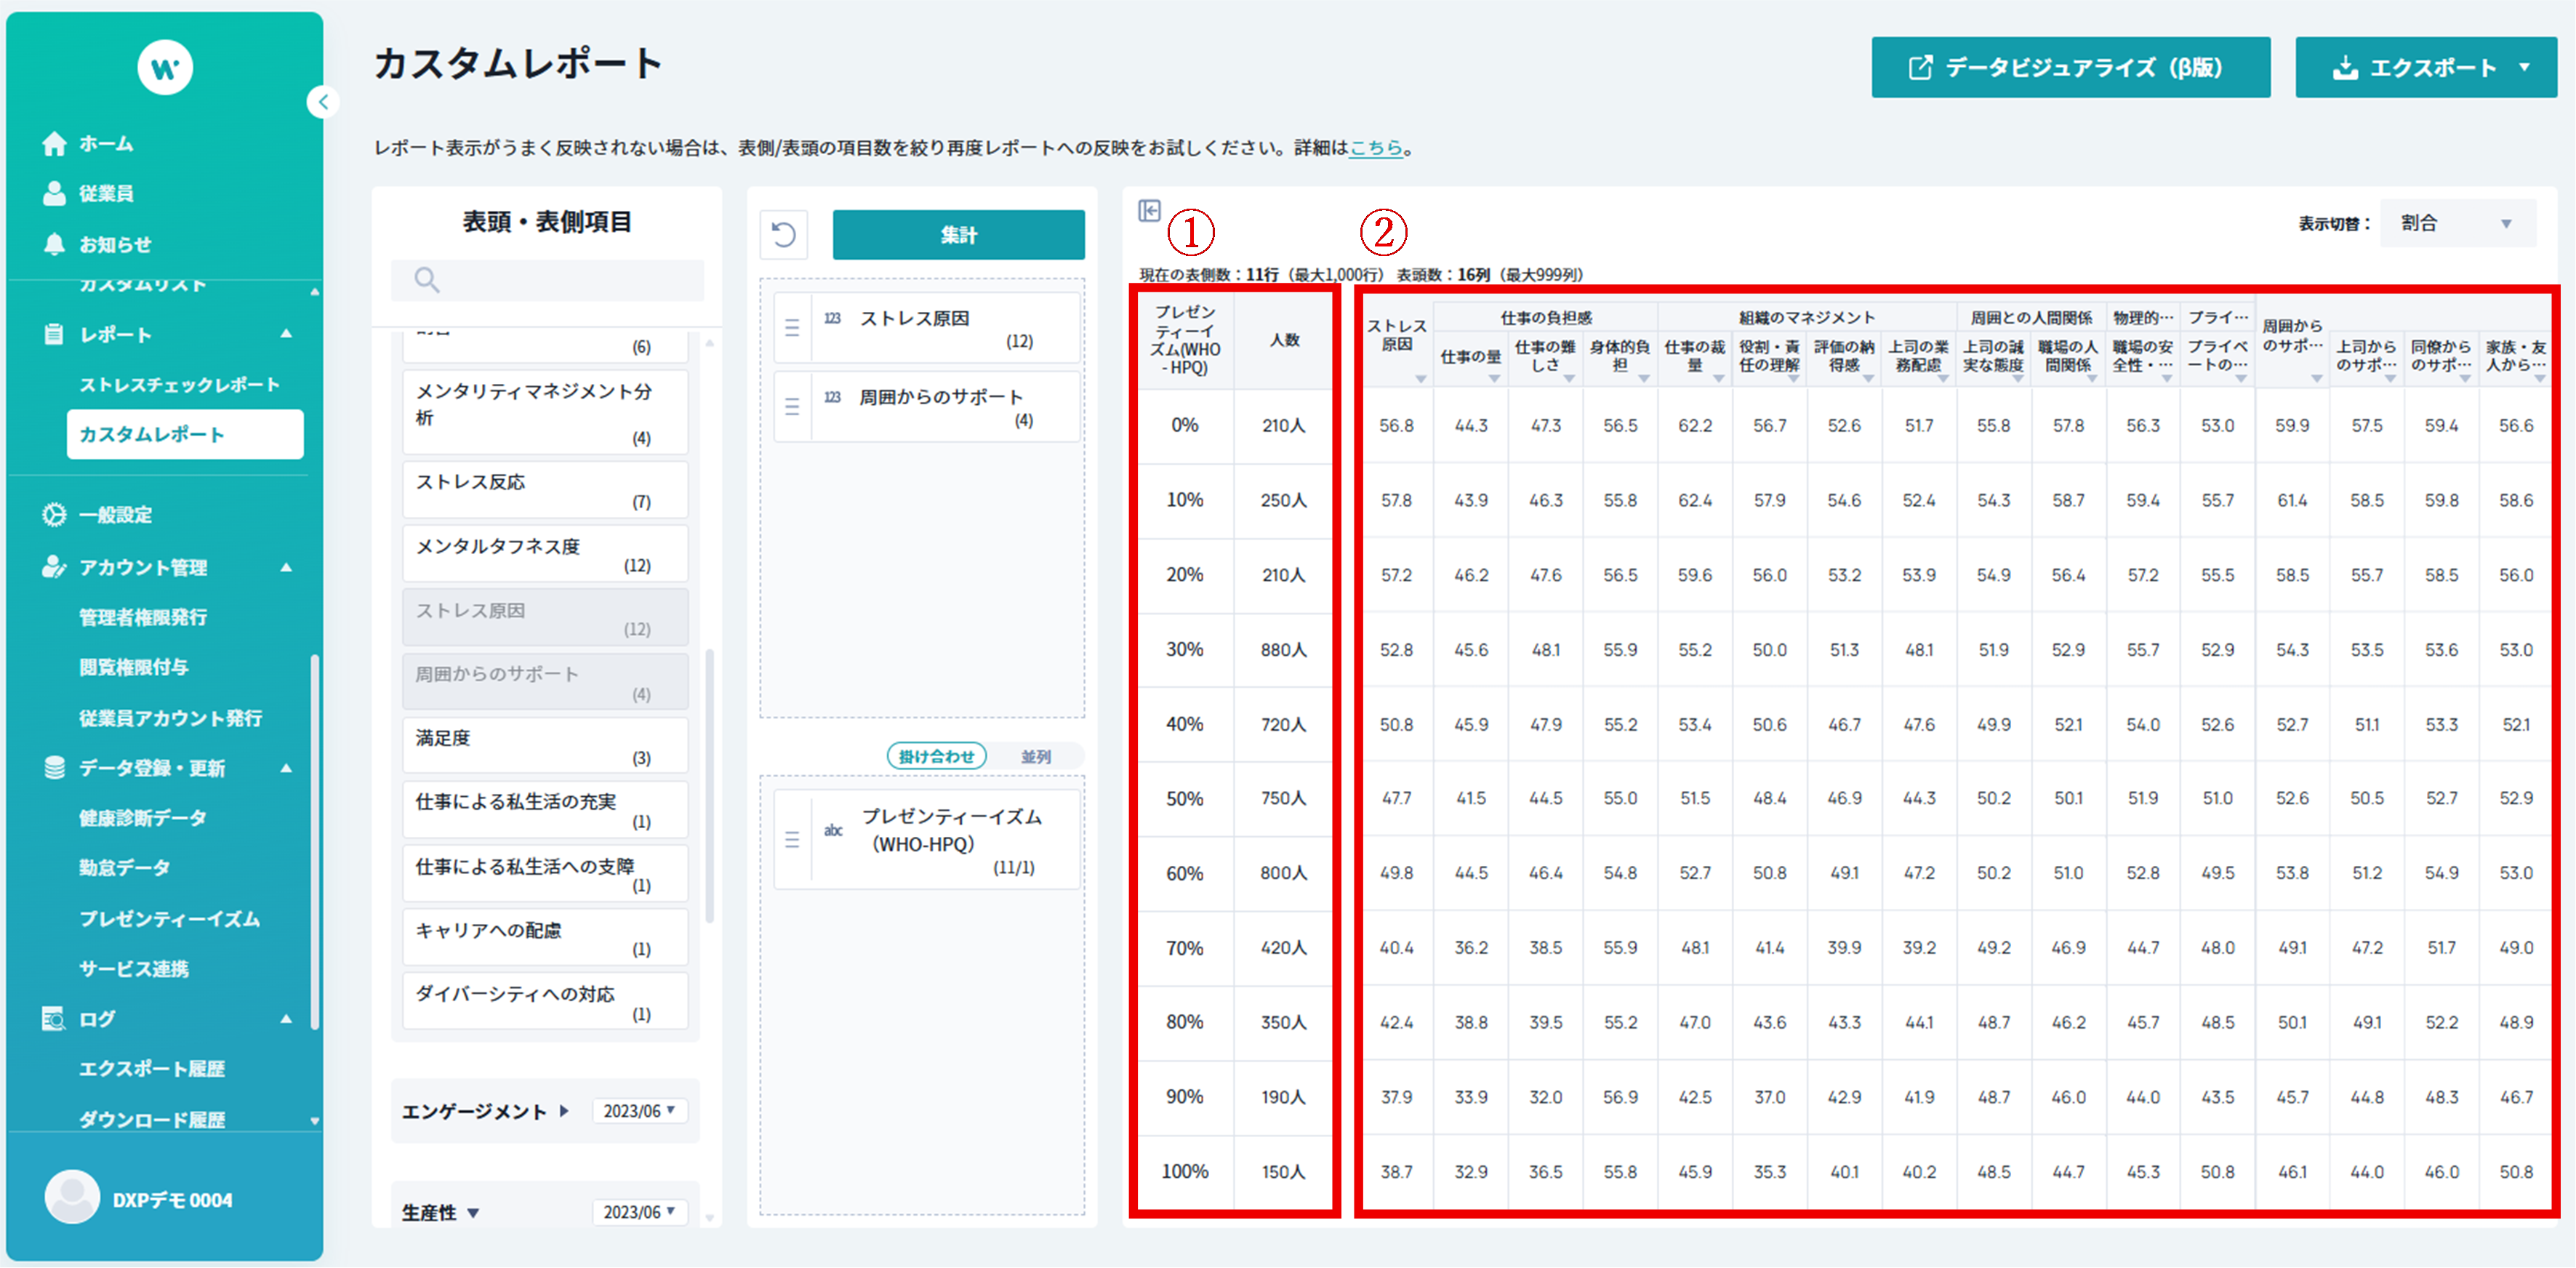Screen dimensions: 2576x1268
Task: Click the item list vertical scrollbar
Action: 710,786
